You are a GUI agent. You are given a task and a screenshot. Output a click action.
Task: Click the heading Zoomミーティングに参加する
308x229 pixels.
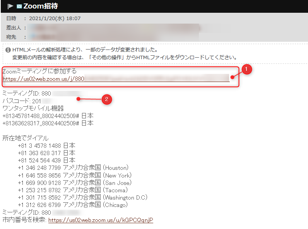coord(39,71)
